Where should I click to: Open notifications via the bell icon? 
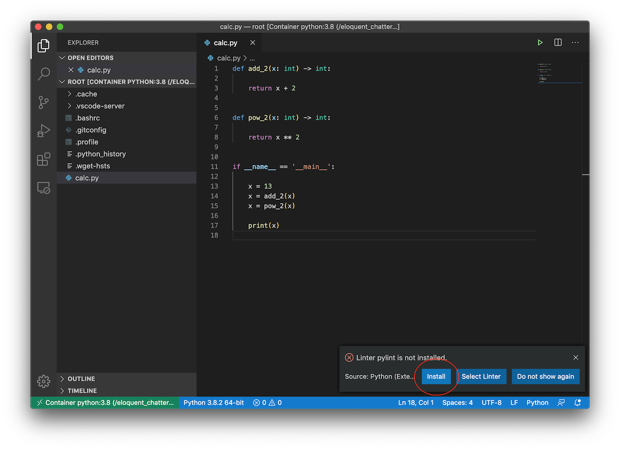pyautogui.click(x=578, y=402)
